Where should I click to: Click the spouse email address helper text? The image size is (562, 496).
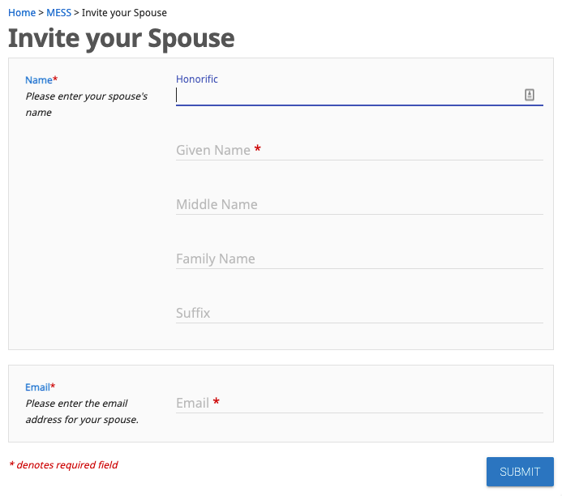click(82, 412)
